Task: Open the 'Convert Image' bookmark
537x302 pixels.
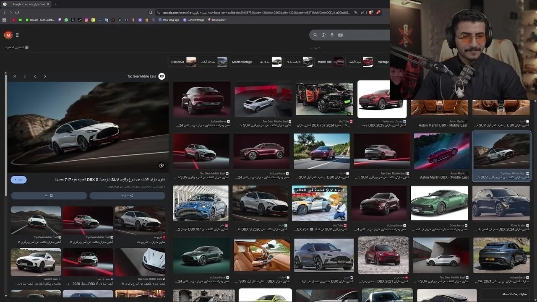Action: (193, 20)
